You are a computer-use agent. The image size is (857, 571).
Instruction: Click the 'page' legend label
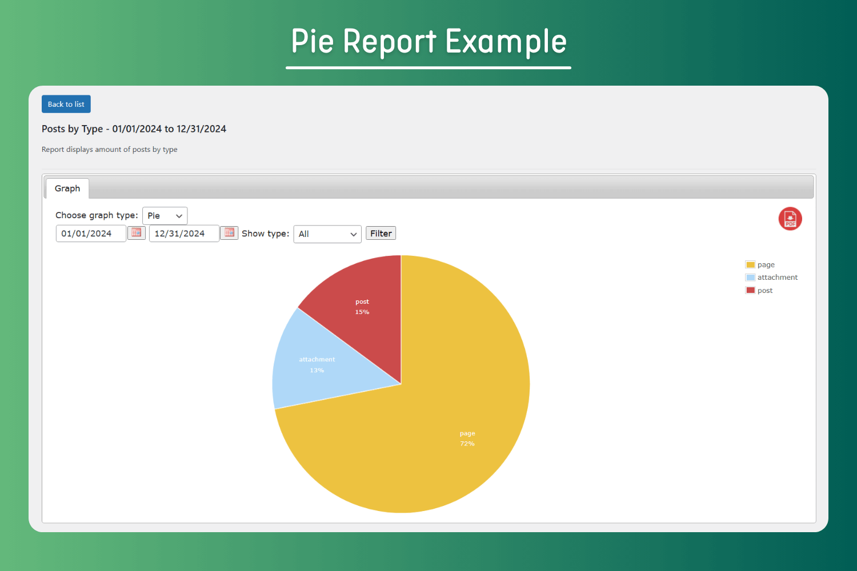[766, 265]
